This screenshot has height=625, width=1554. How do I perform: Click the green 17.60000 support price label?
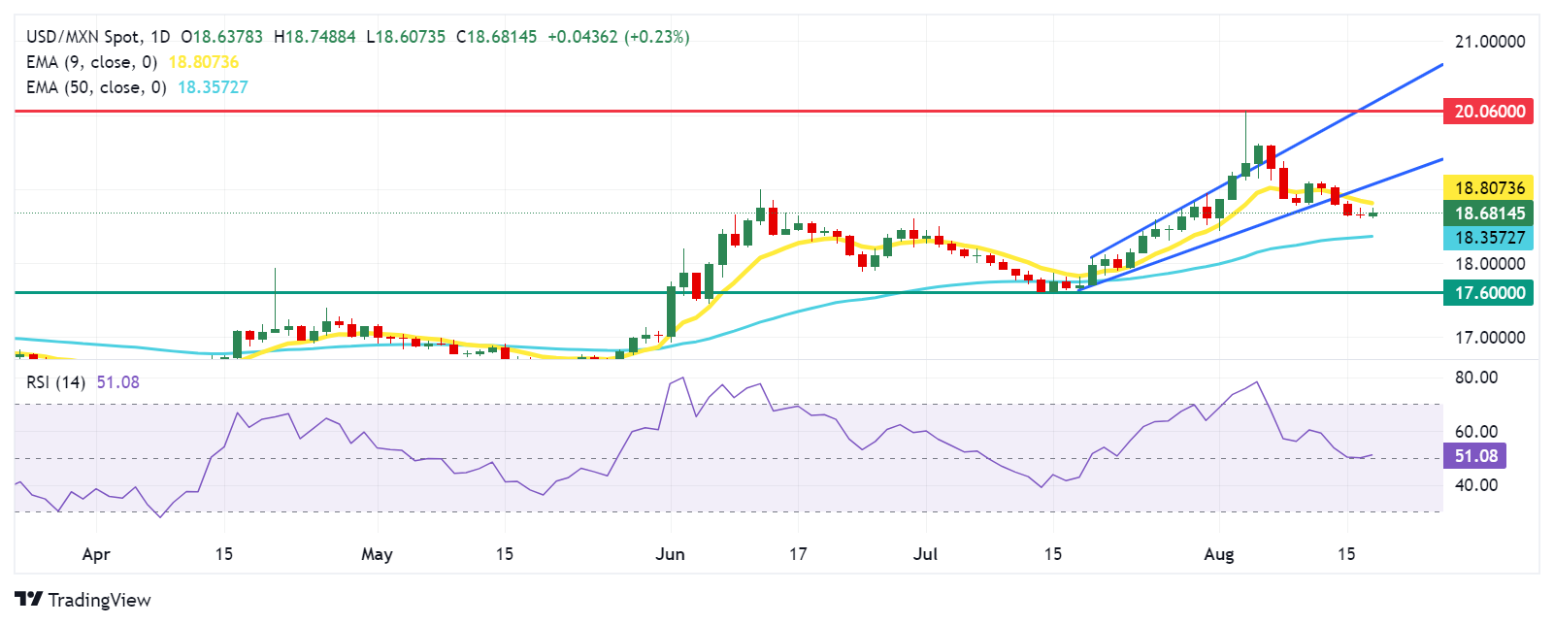[x=1489, y=292]
